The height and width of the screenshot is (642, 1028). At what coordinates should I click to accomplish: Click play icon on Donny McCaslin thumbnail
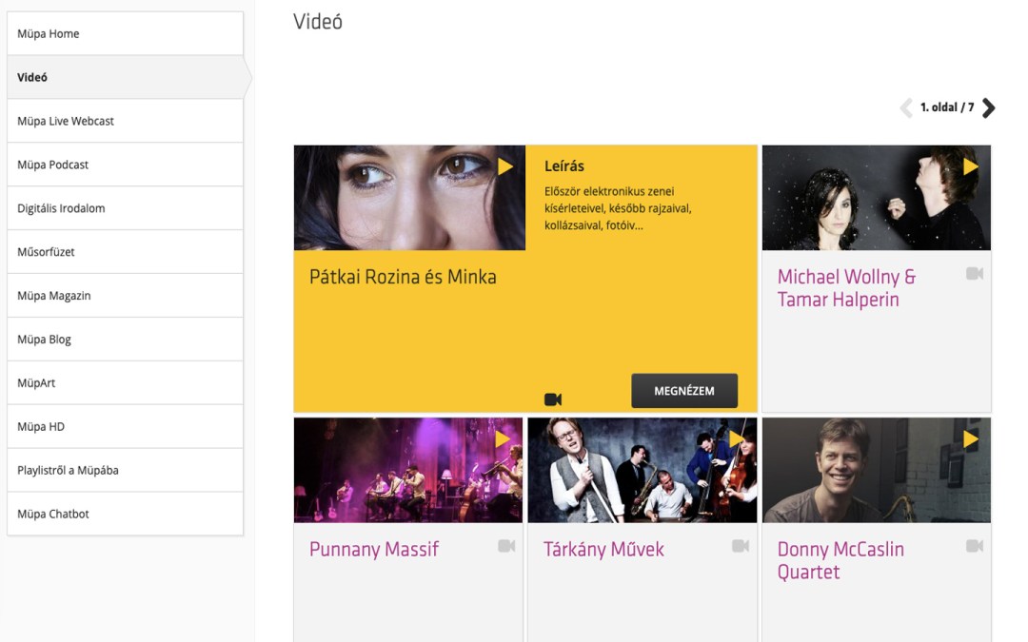tap(971, 438)
